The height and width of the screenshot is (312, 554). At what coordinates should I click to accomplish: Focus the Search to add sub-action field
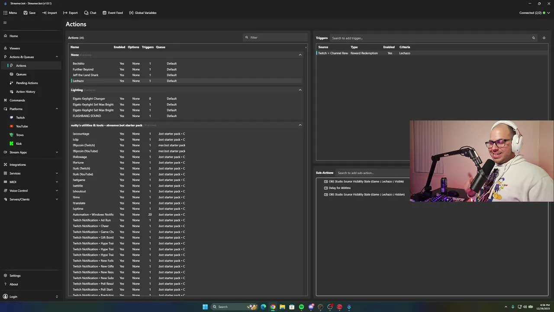(x=372, y=173)
